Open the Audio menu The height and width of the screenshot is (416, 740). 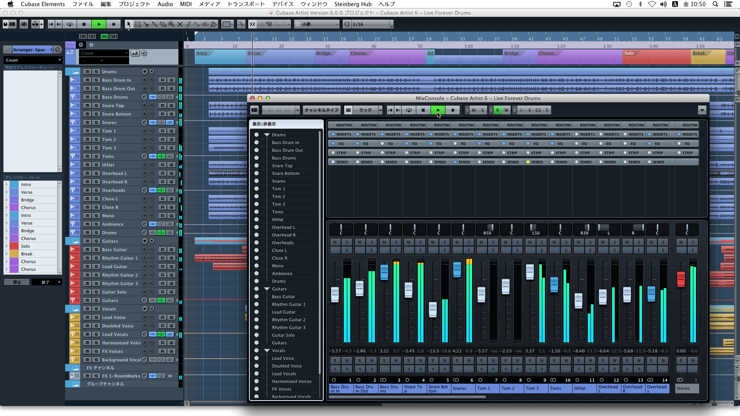pyautogui.click(x=165, y=4)
